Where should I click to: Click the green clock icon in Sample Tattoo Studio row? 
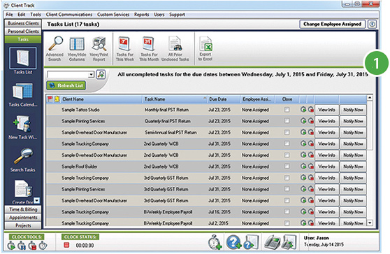[303, 109]
